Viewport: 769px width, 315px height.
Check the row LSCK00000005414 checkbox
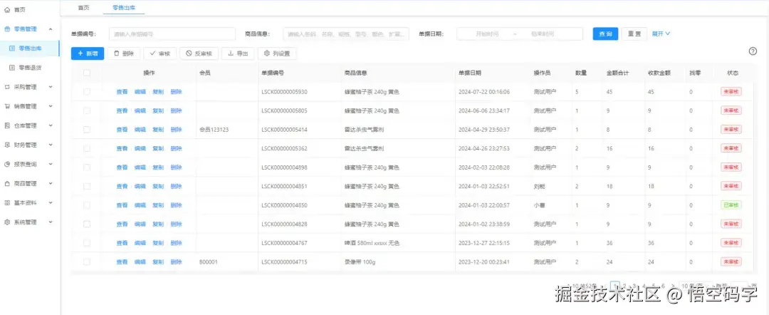[x=87, y=130]
